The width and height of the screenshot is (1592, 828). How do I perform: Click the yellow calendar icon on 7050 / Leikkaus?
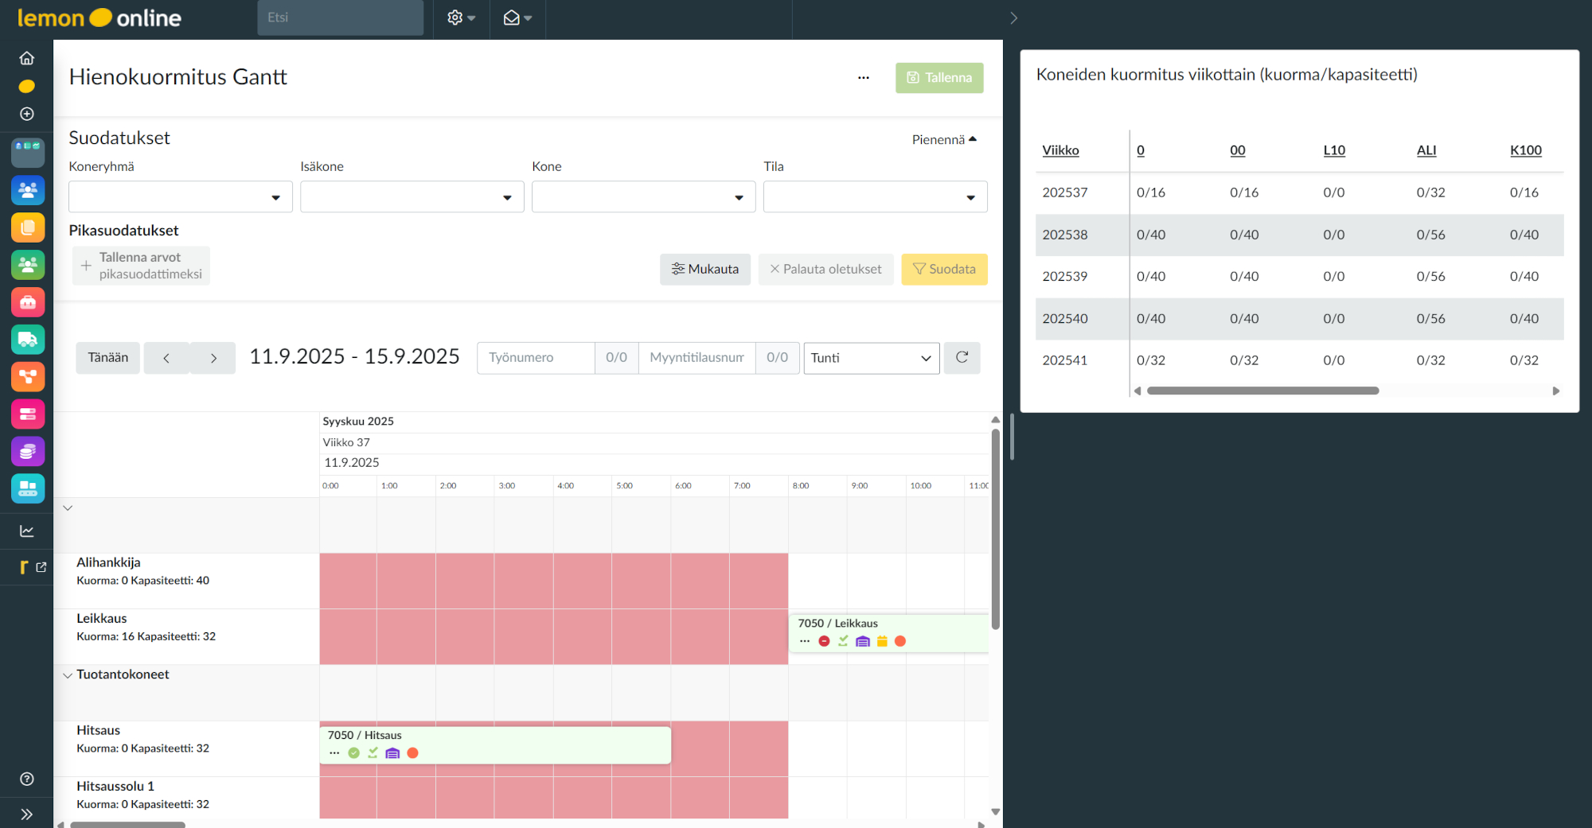(x=882, y=641)
